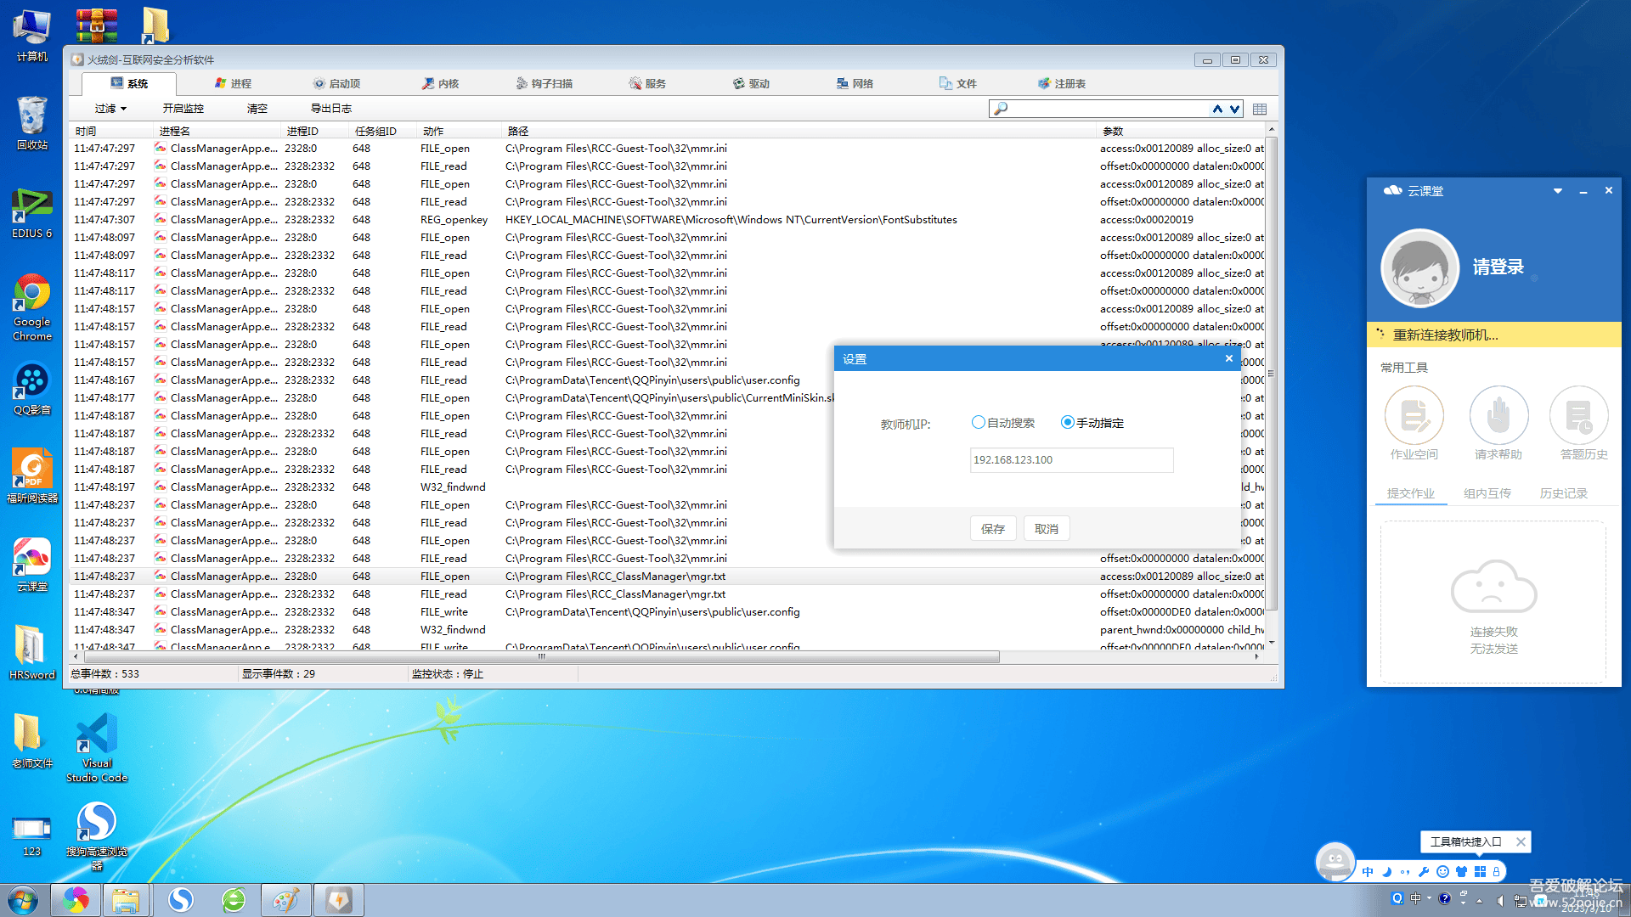Viewport: 1631px width, 917px height.
Task: Open the 答题历史 answer history icon
Action: click(x=1579, y=415)
